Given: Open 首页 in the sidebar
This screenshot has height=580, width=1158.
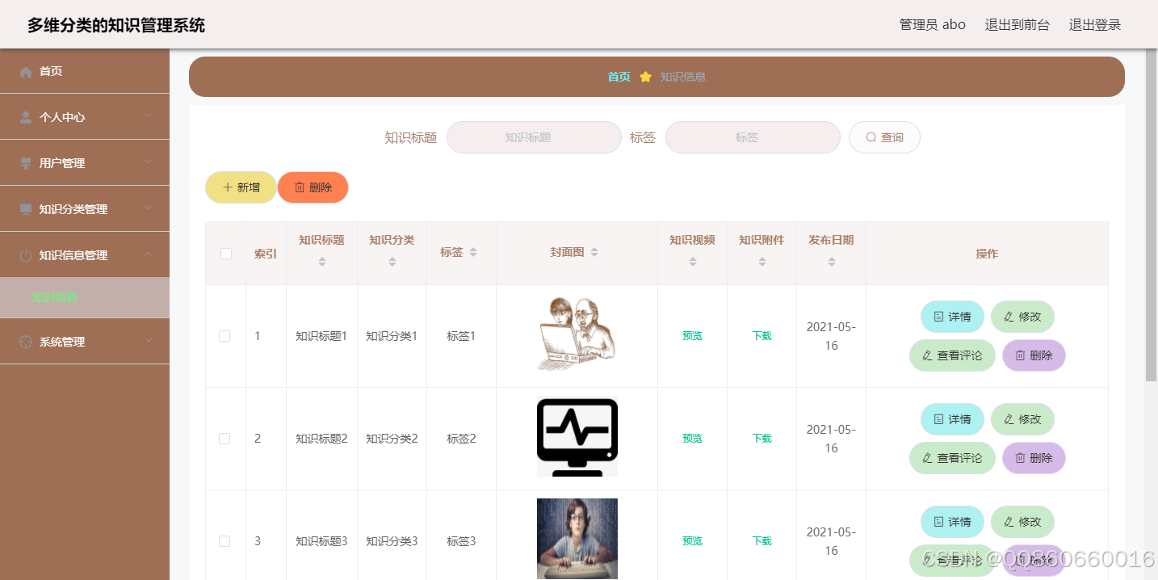Looking at the screenshot, I should (x=85, y=71).
